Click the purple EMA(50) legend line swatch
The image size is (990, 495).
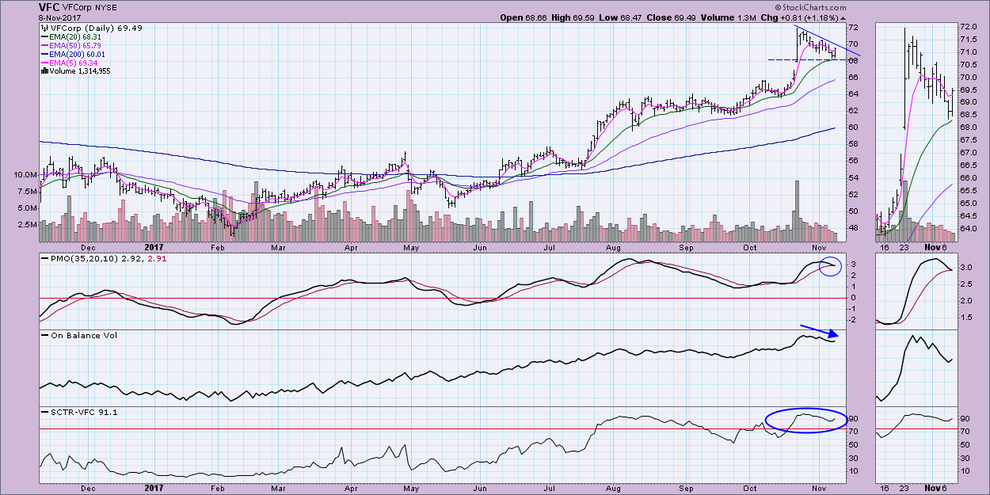click(x=45, y=44)
